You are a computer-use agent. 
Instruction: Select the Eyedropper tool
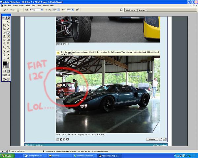[x=8, y=55]
